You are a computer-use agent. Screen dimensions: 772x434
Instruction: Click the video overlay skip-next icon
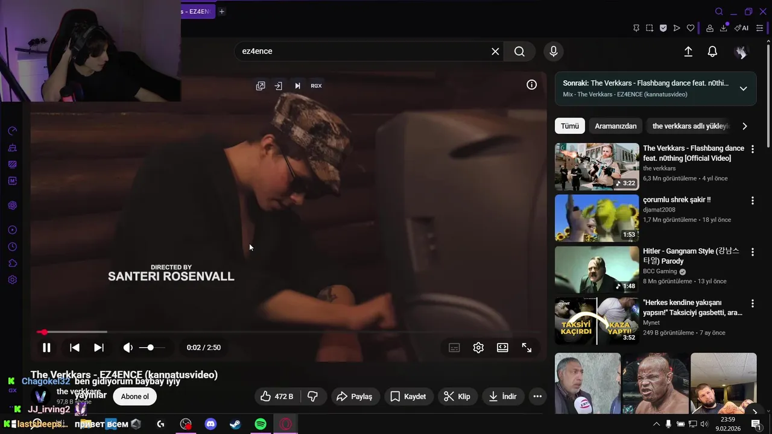(297, 86)
